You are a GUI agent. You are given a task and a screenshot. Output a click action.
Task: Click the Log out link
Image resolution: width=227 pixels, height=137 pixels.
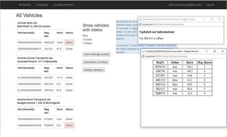click(x=210, y=5)
